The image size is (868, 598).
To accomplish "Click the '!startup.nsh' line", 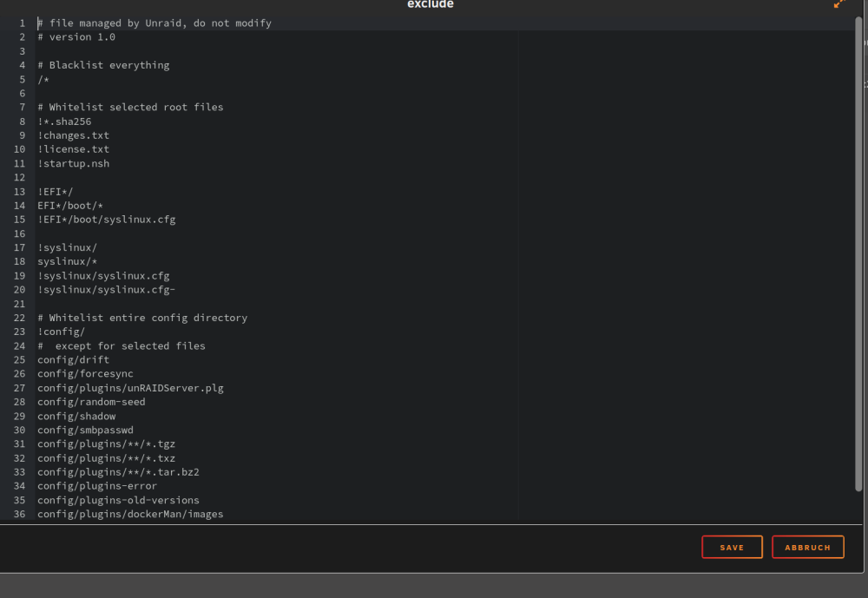I will pyautogui.click(x=74, y=163).
